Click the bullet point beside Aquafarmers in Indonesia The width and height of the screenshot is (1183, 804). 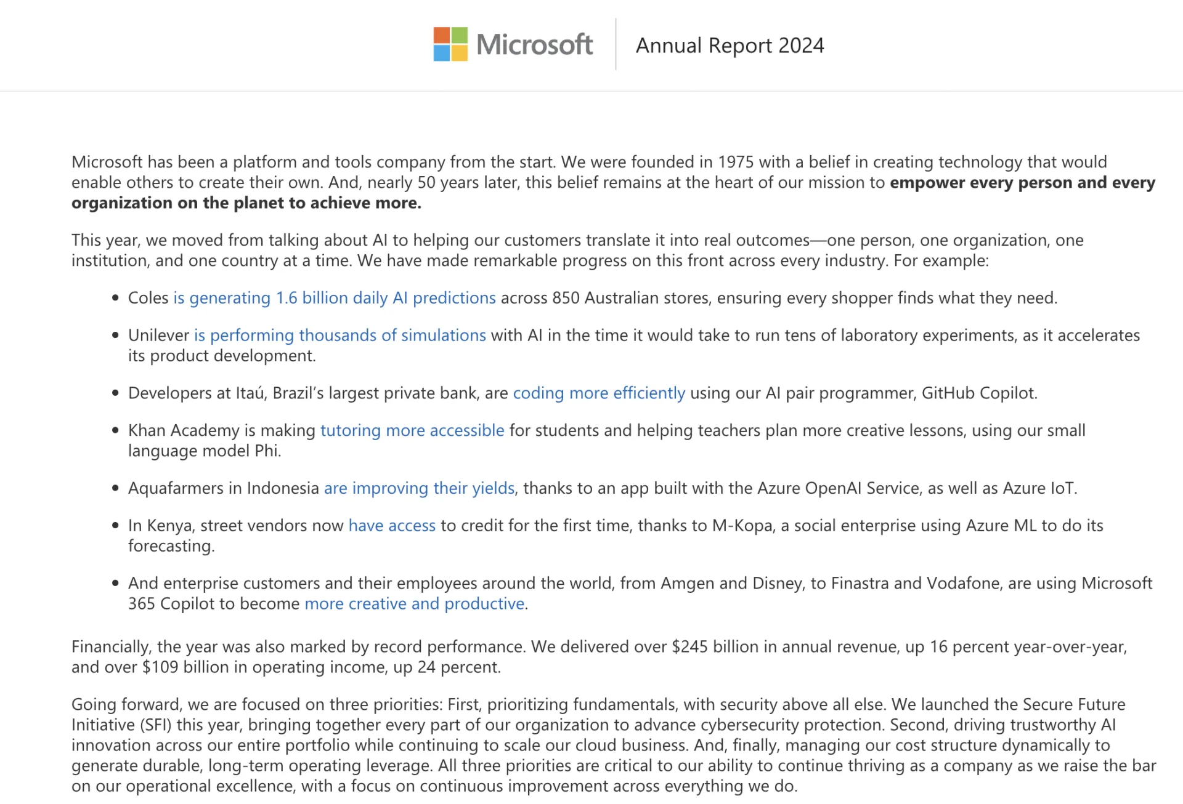(115, 488)
